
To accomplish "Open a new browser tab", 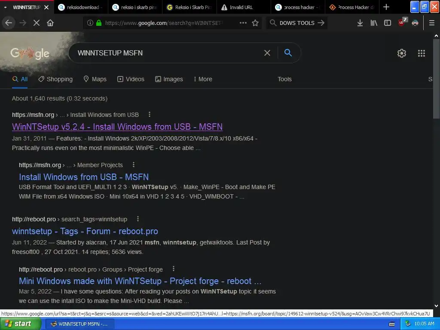I will 386,7.
